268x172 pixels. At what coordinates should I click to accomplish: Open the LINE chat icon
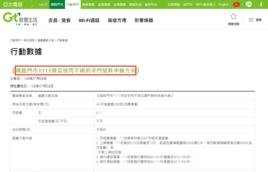click(249, 4)
